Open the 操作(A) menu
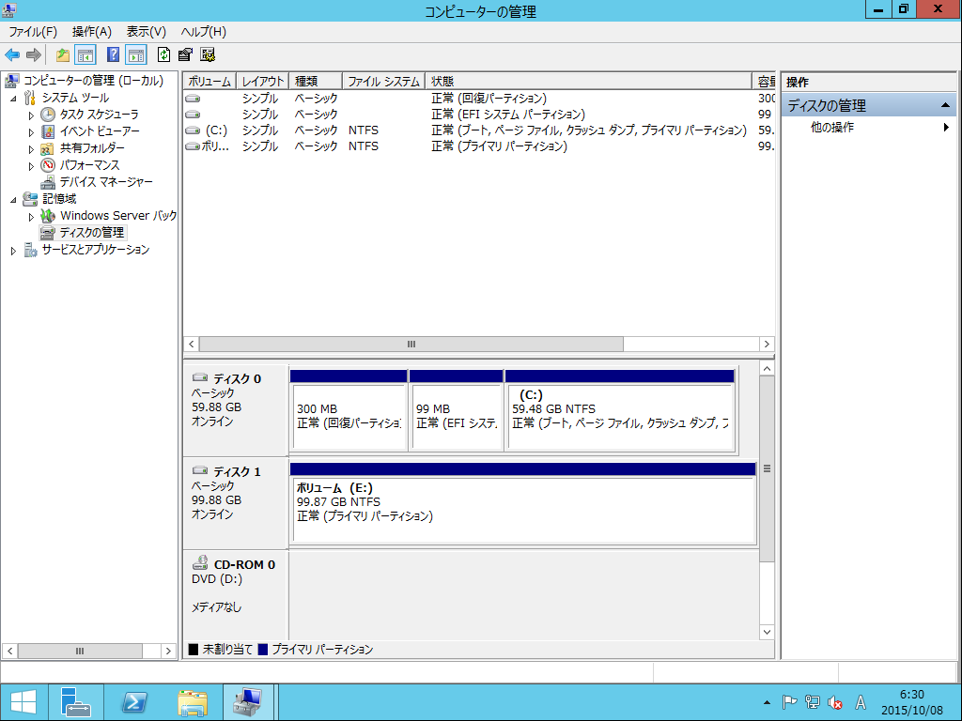Viewport: 962px width, 721px height. point(91,32)
